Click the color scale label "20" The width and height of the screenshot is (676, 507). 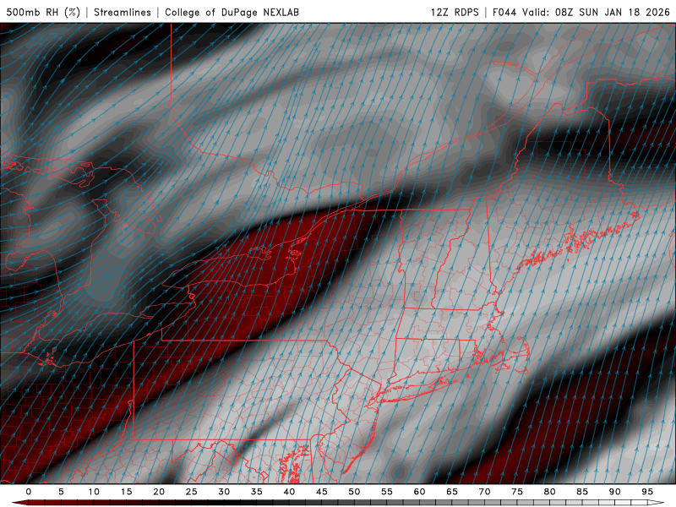point(159,492)
